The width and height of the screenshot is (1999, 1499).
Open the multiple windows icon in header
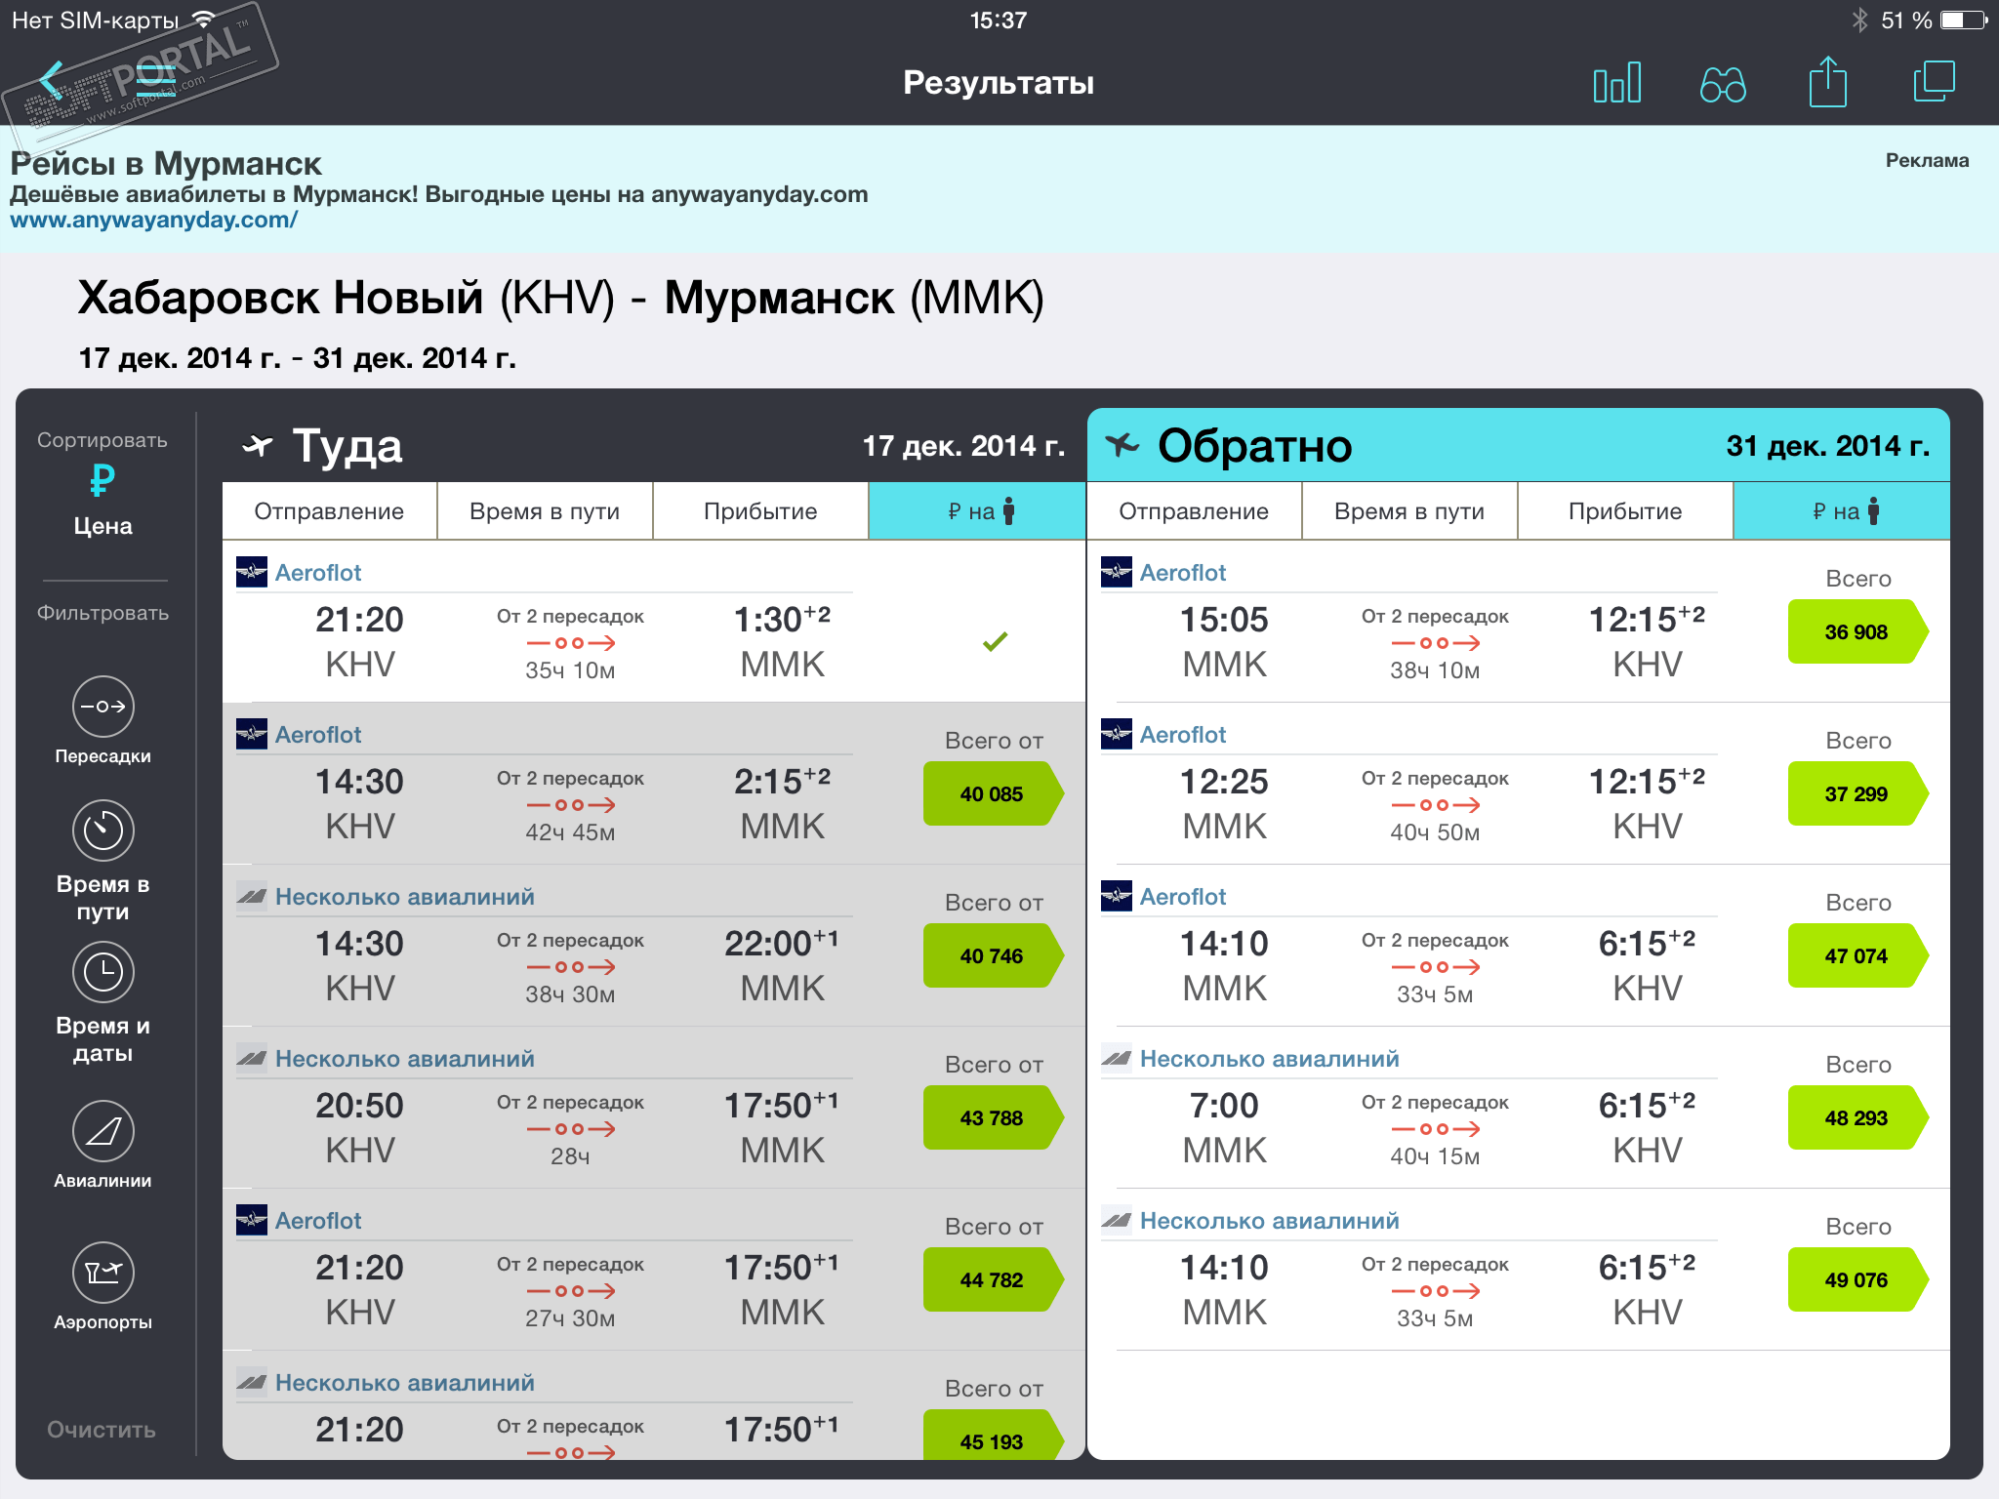1934,82
